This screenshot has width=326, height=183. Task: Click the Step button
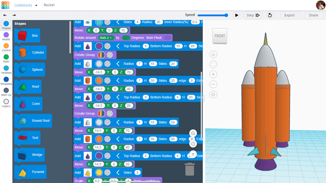(253, 15)
